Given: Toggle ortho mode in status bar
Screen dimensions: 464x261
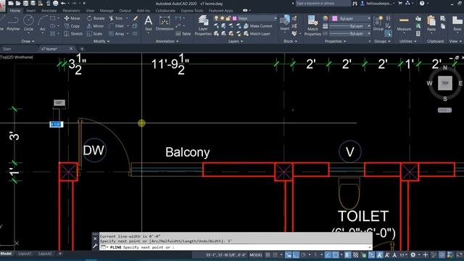Looking at the screenshot, I should coord(296,254).
